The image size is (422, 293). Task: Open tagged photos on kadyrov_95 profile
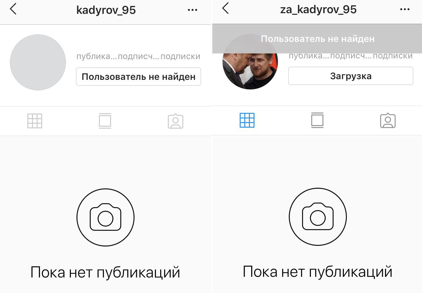click(175, 121)
